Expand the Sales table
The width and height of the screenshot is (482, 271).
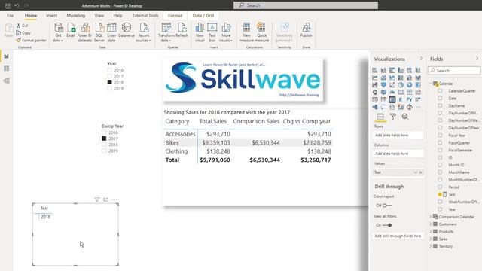[x=430, y=239]
